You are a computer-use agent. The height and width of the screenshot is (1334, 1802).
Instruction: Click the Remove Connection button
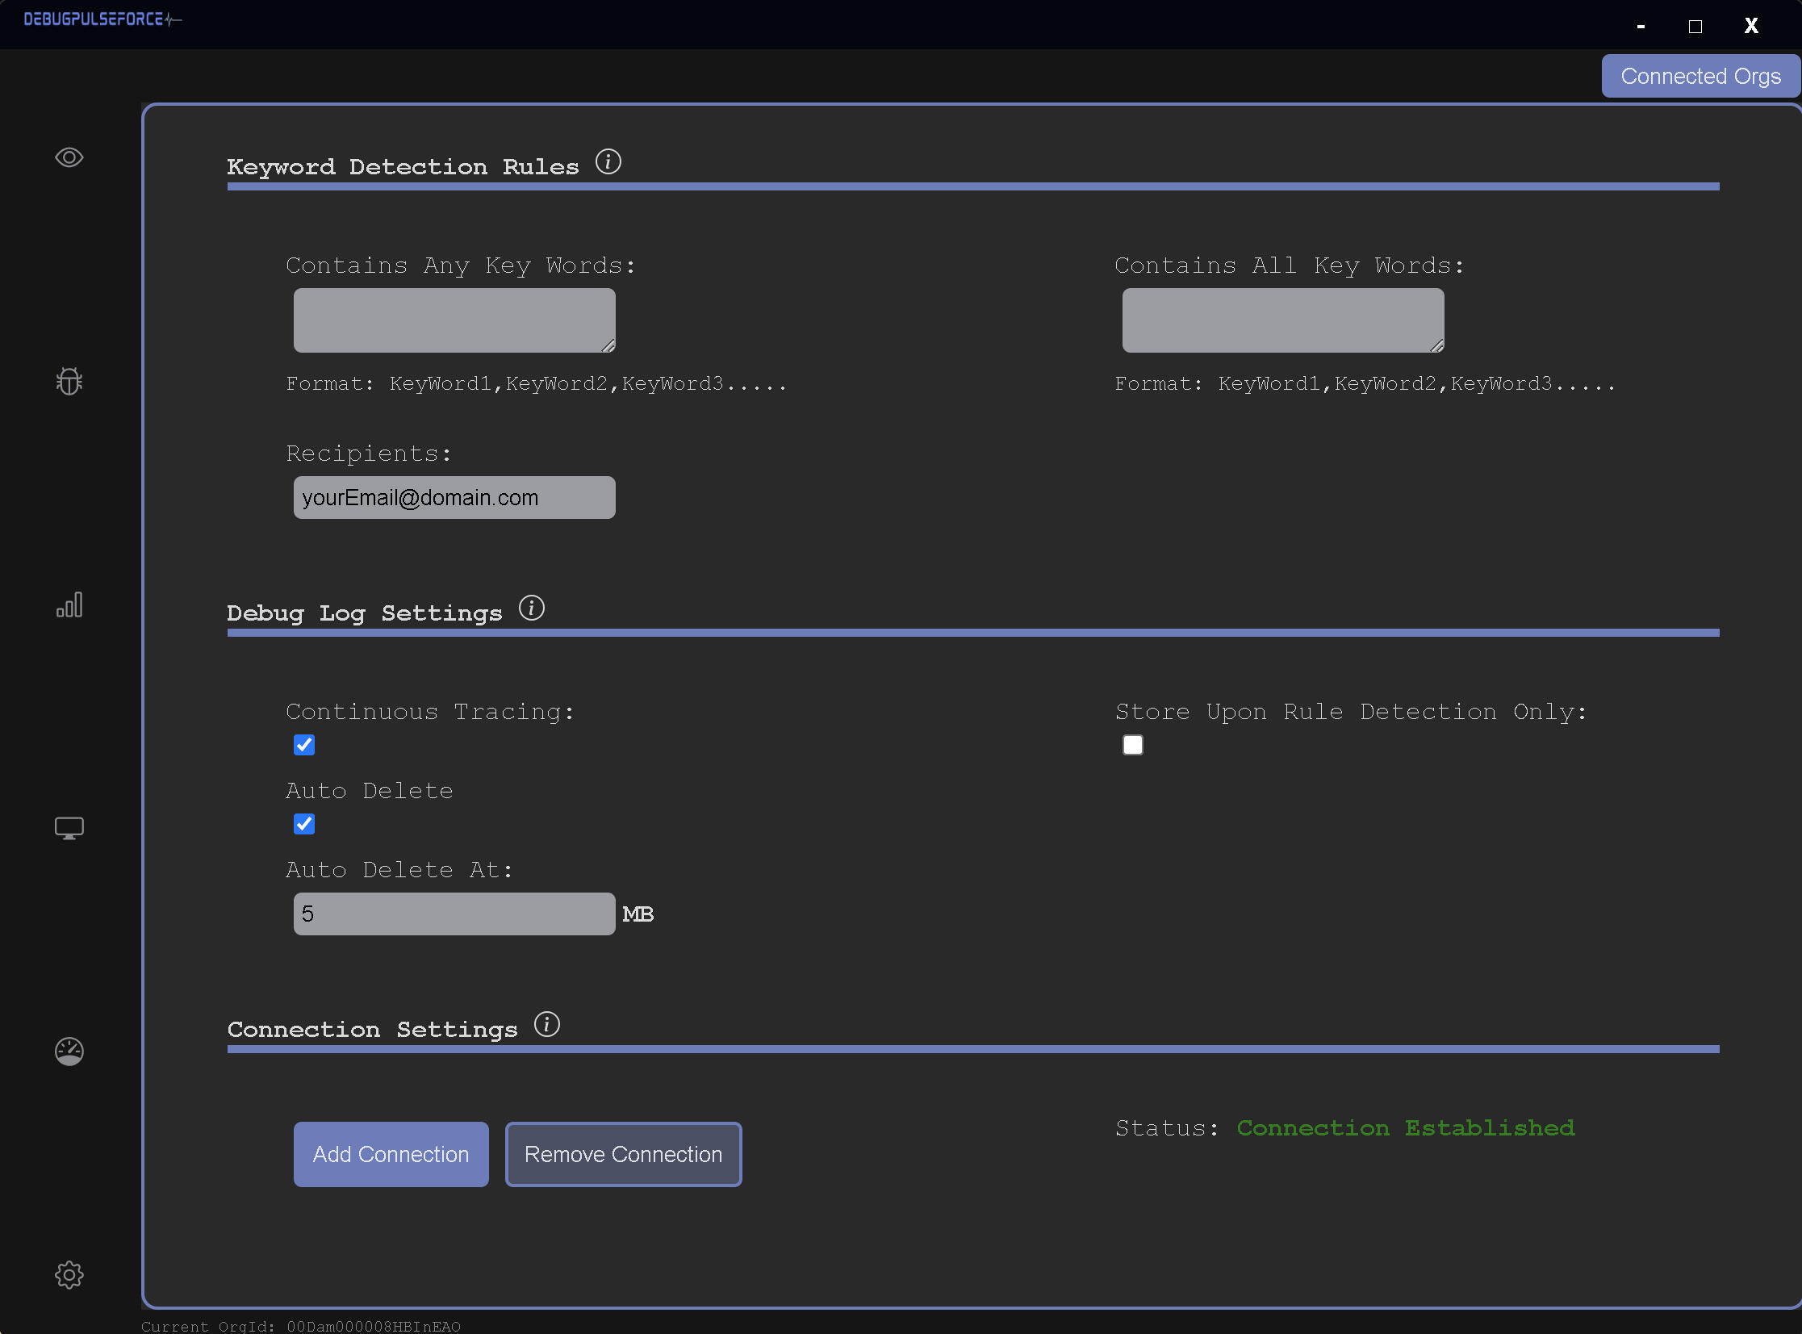(623, 1154)
